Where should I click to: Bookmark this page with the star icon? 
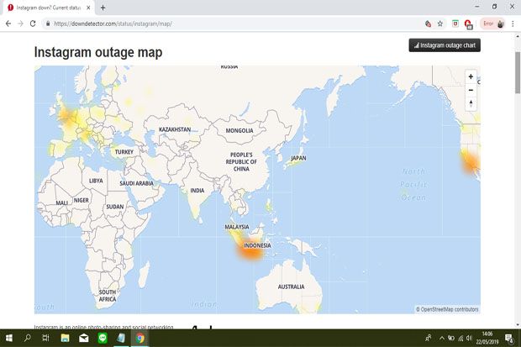point(440,24)
